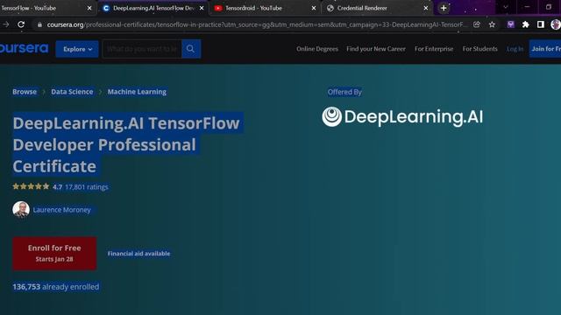Click the share page icon in address bar
Screen dimensions: 561x315
pyautogui.click(x=477, y=24)
